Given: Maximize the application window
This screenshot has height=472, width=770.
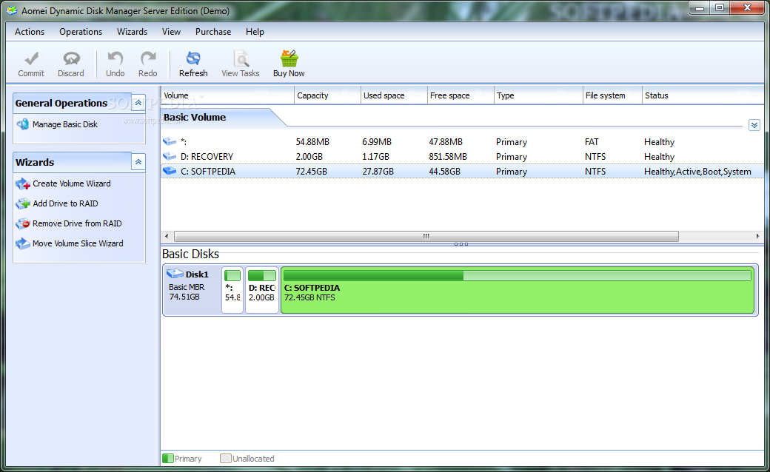Looking at the screenshot, I should pos(720,8).
